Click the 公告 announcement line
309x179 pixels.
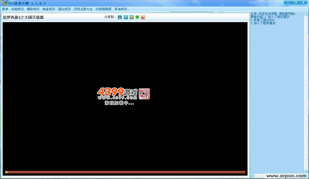(273, 14)
